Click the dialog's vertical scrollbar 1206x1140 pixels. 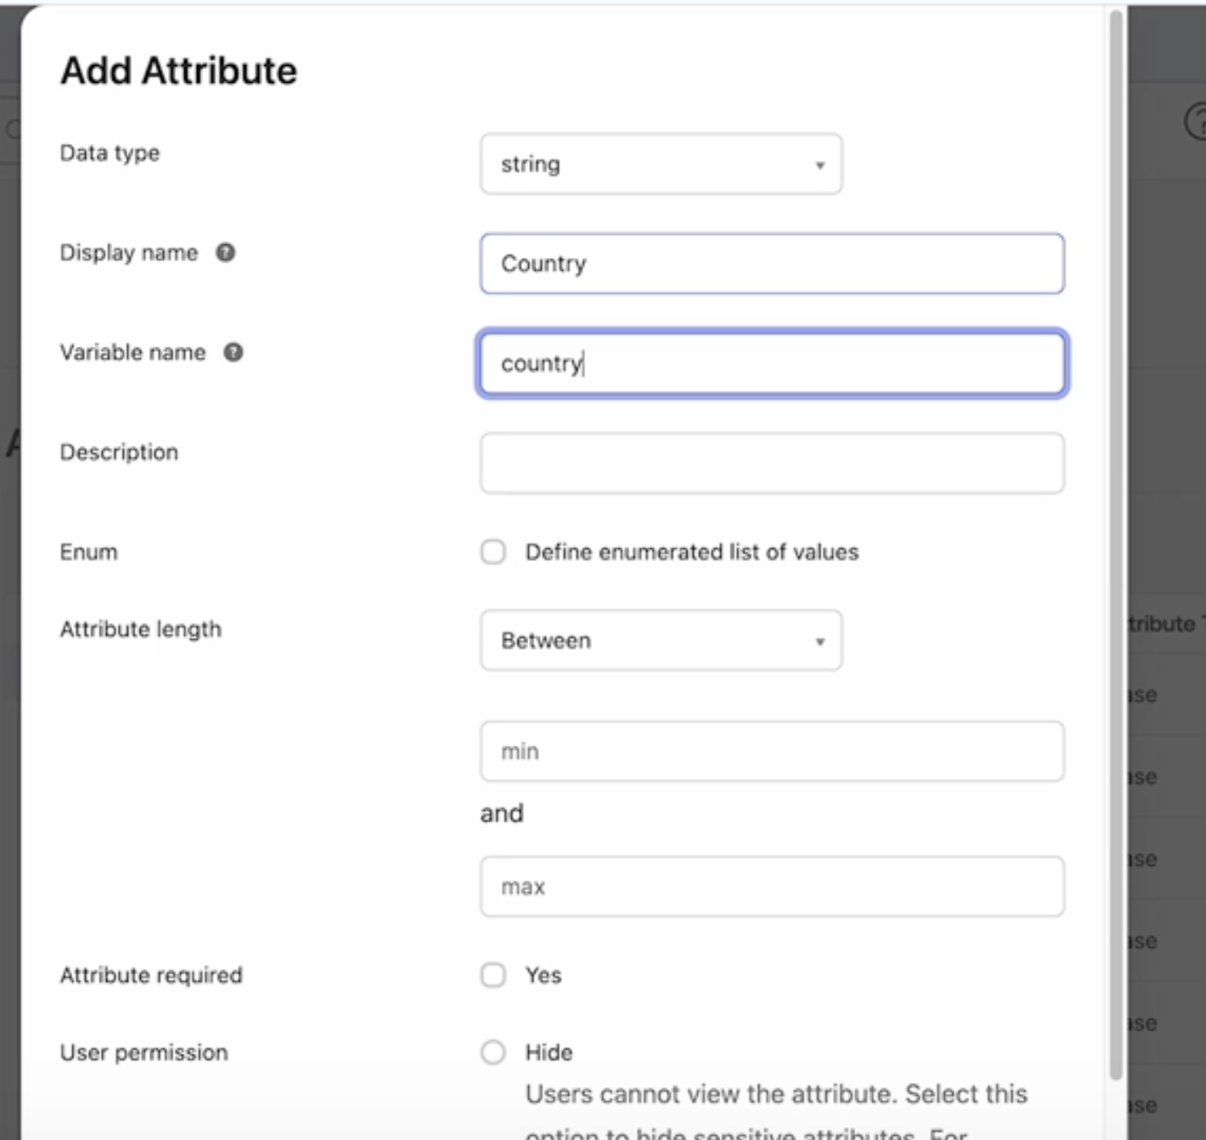click(x=1115, y=547)
